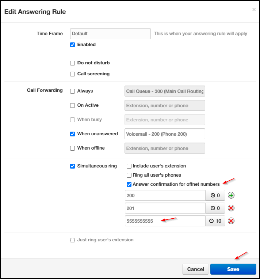The image size is (260, 279).
Task: Check the Always call forwarding option
Action: click(x=73, y=91)
